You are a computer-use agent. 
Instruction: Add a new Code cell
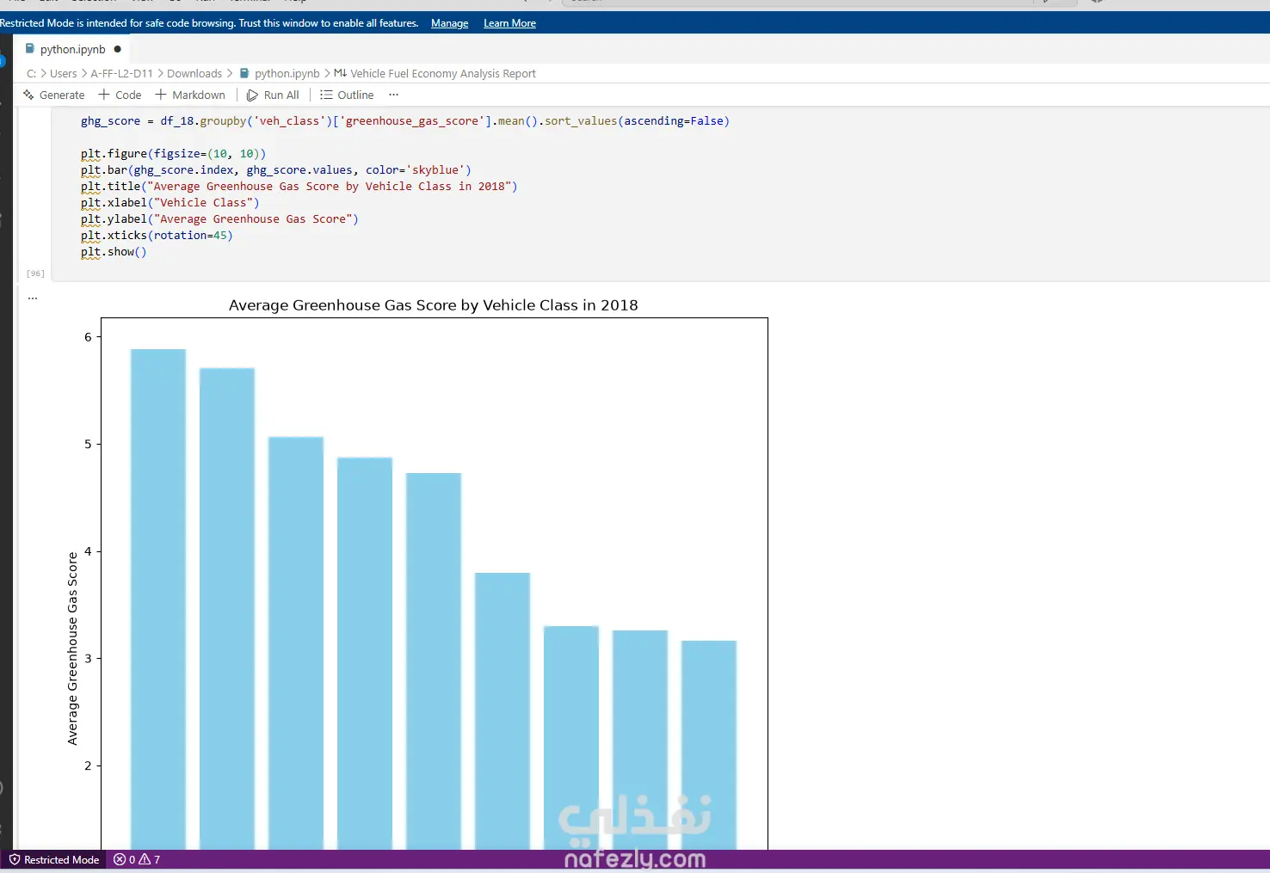pyautogui.click(x=120, y=95)
